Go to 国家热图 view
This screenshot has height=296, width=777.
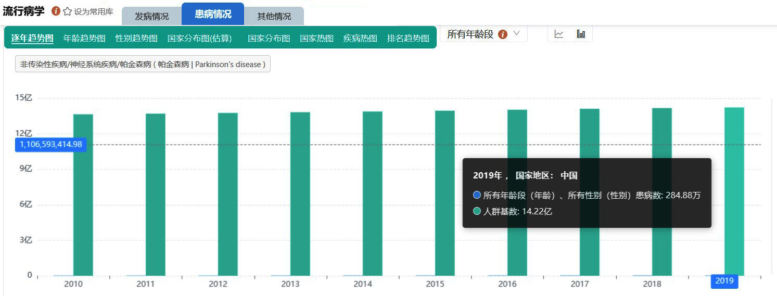(316, 38)
